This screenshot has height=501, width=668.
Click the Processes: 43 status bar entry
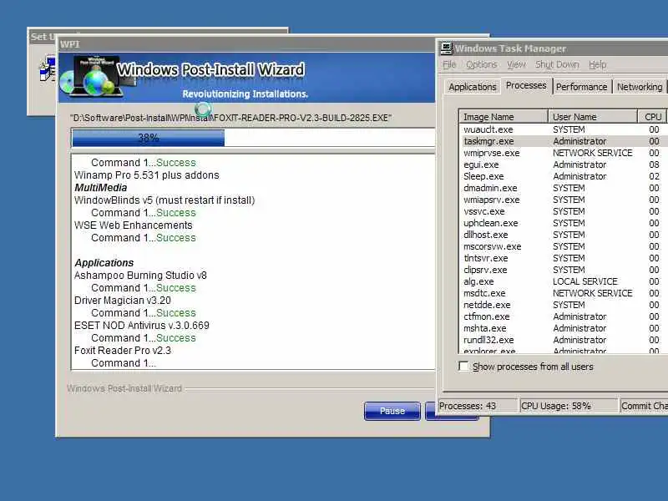click(x=477, y=406)
